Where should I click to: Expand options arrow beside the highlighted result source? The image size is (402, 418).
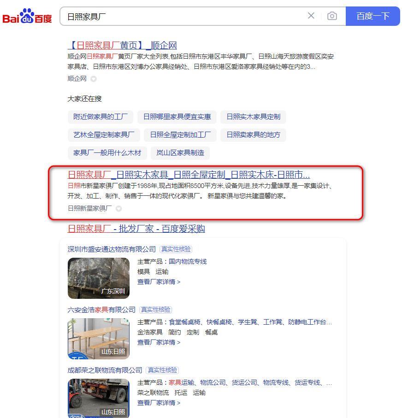(x=118, y=208)
